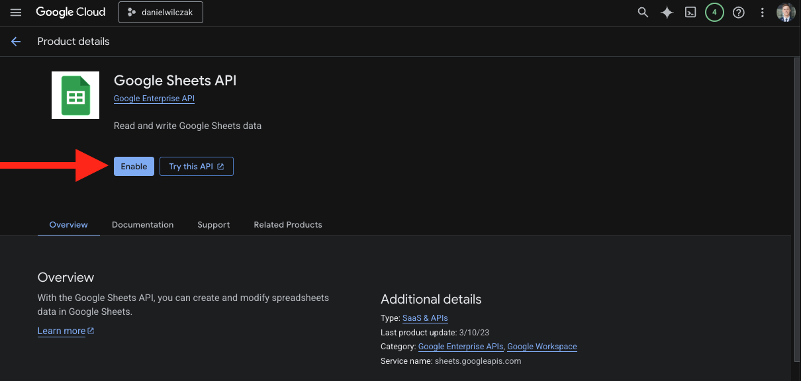Activate Cloud Shell terminal icon
Viewport: 801px width, 381px height.
point(690,13)
